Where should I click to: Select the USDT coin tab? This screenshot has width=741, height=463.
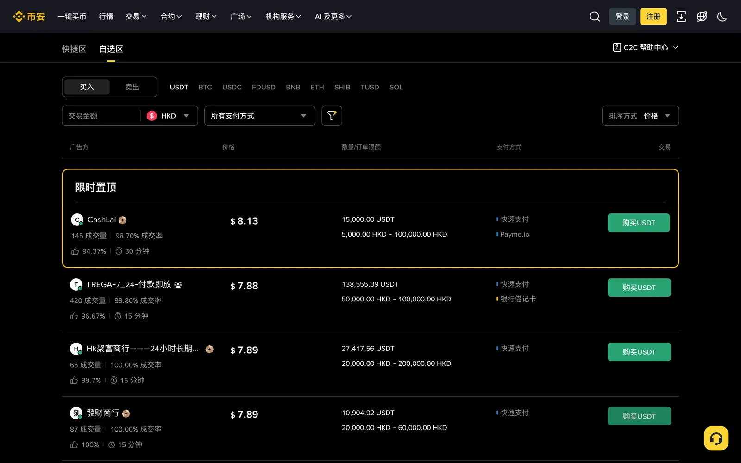[179, 87]
